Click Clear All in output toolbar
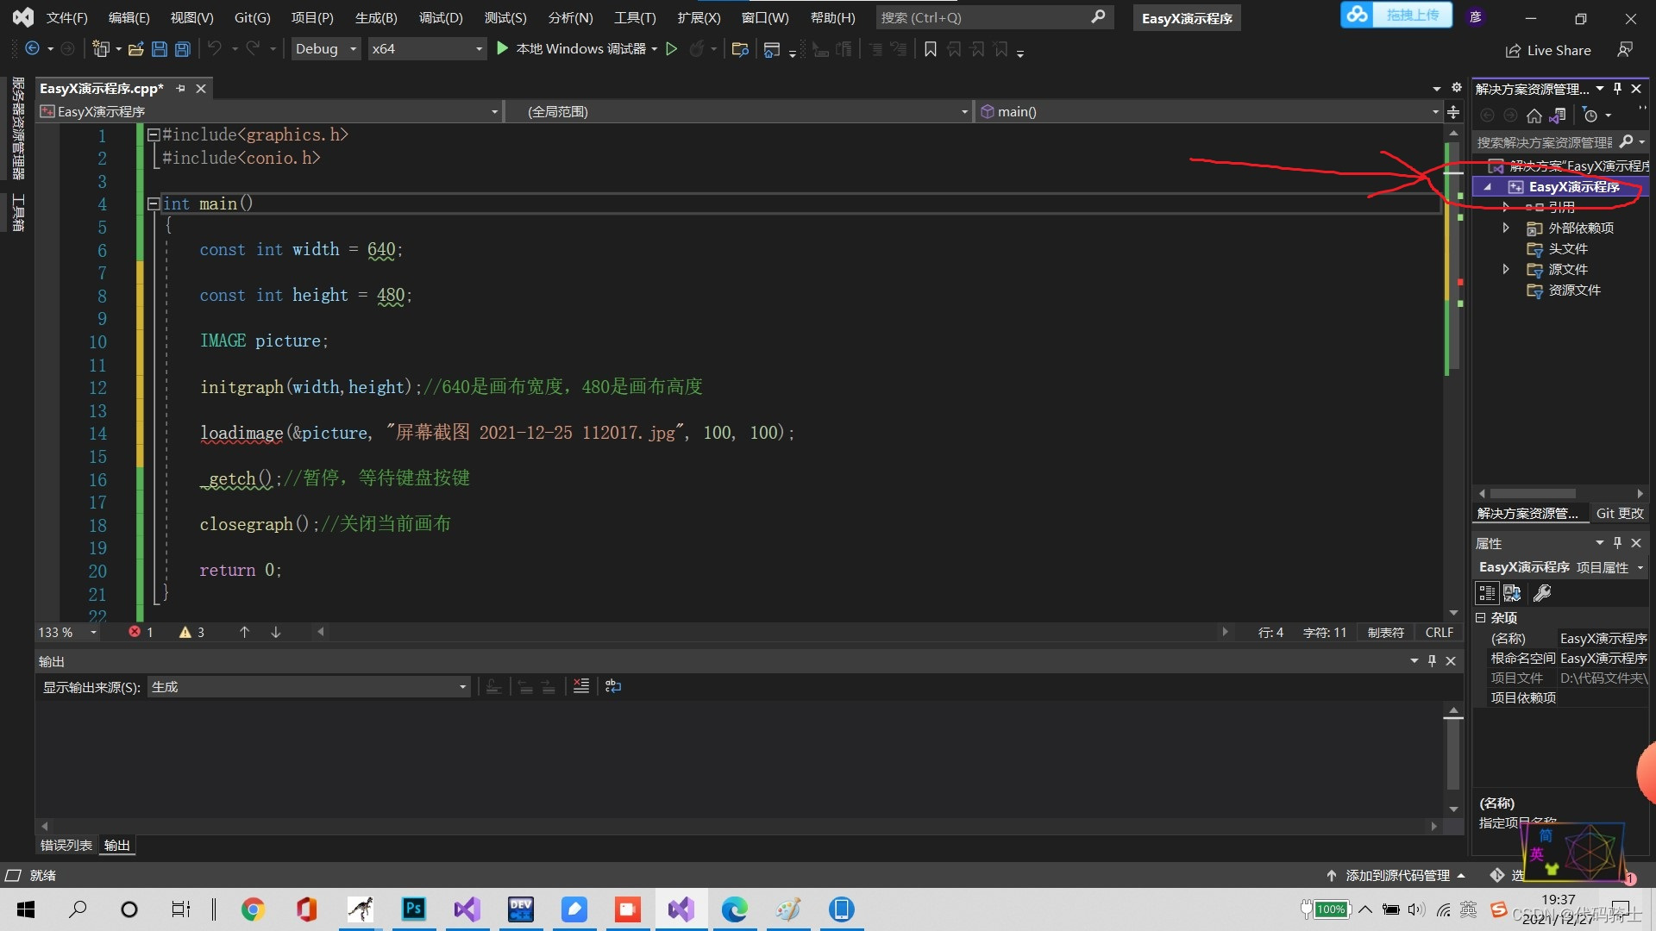The image size is (1656, 931). (581, 686)
